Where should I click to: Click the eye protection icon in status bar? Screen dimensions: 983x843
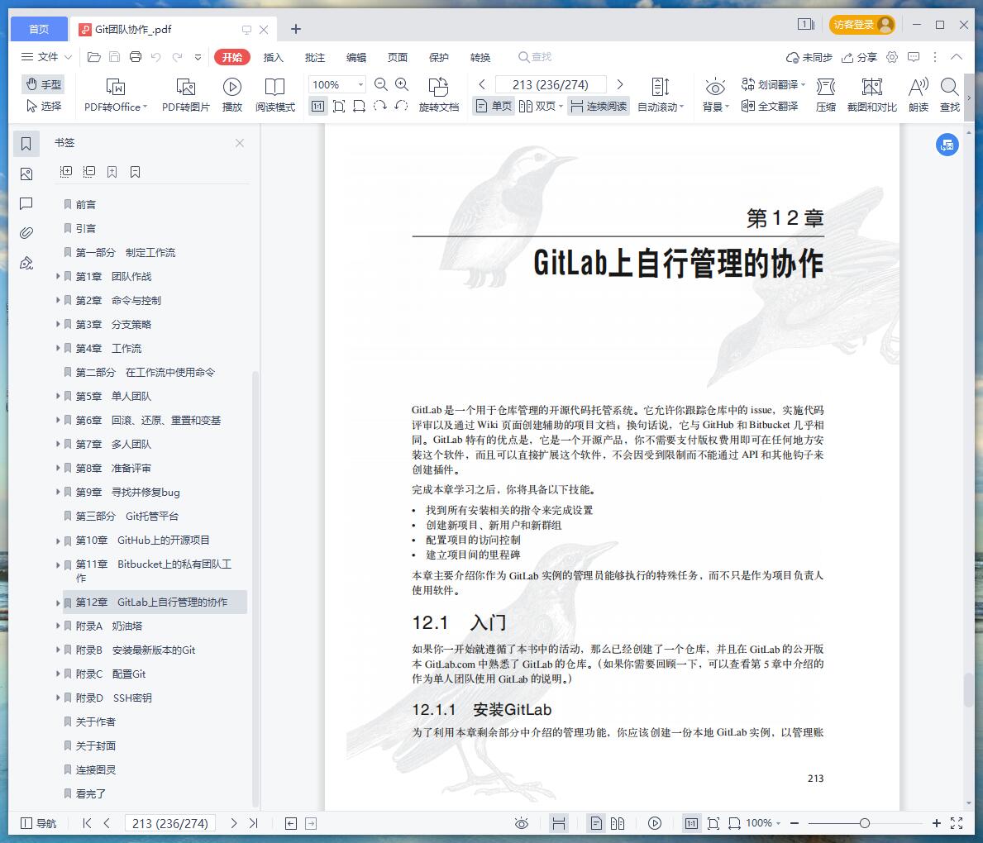[x=522, y=823]
